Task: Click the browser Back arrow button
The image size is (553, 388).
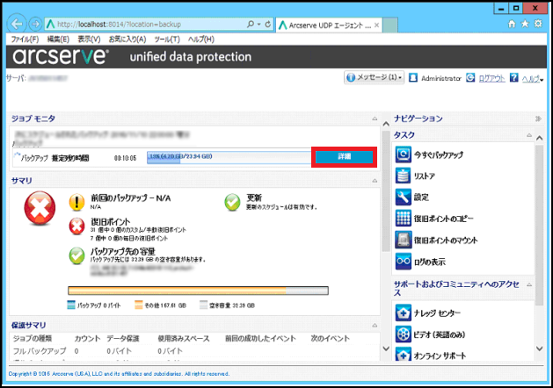Action: [x=17, y=24]
